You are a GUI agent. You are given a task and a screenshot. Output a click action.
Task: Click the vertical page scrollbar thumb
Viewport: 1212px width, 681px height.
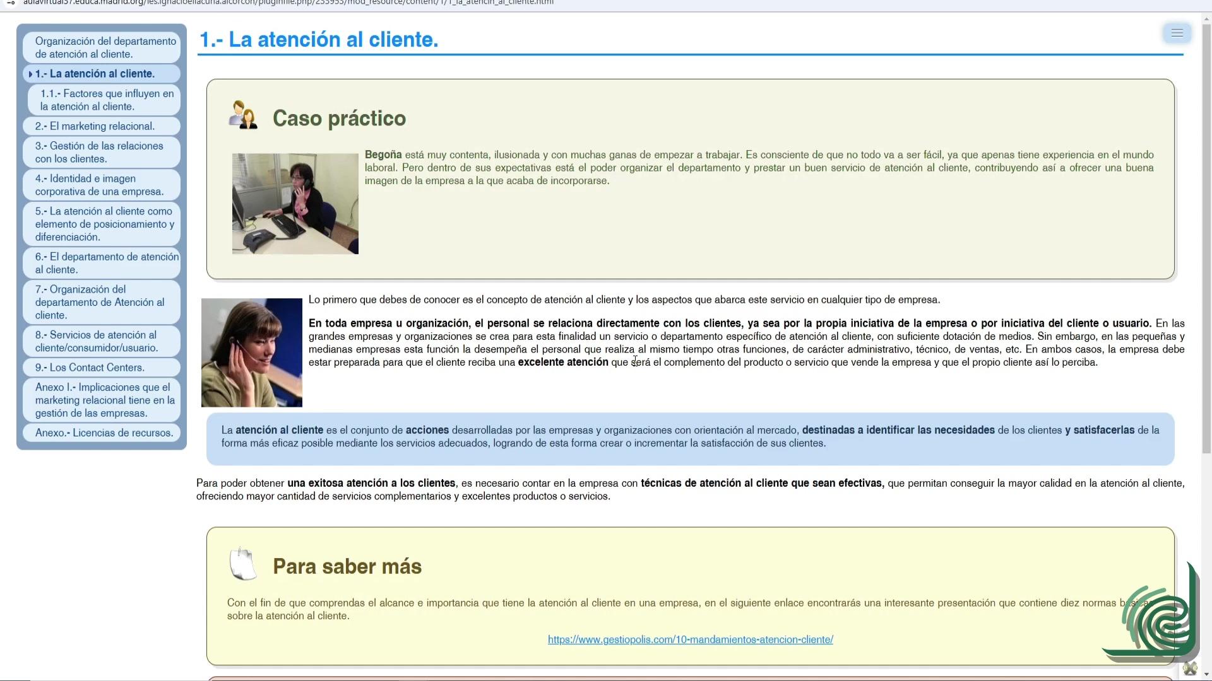pyautogui.click(x=1206, y=240)
